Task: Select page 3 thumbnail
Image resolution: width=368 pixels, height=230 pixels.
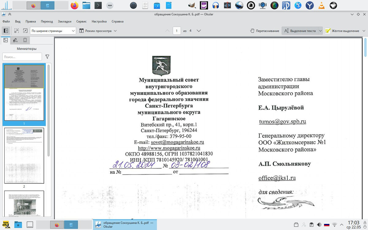Action: pyautogui.click(x=24, y=204)
